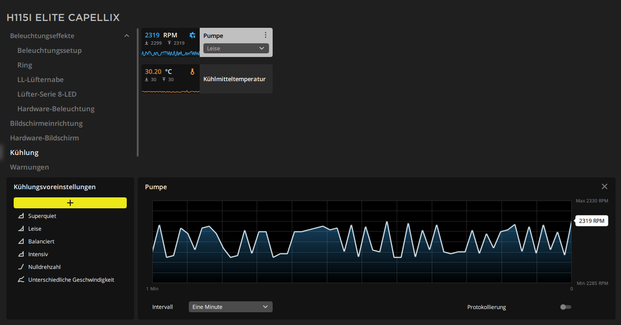Click the Balanciert preset curve icon
Viewport: 621px width, 325px height.
21,242
